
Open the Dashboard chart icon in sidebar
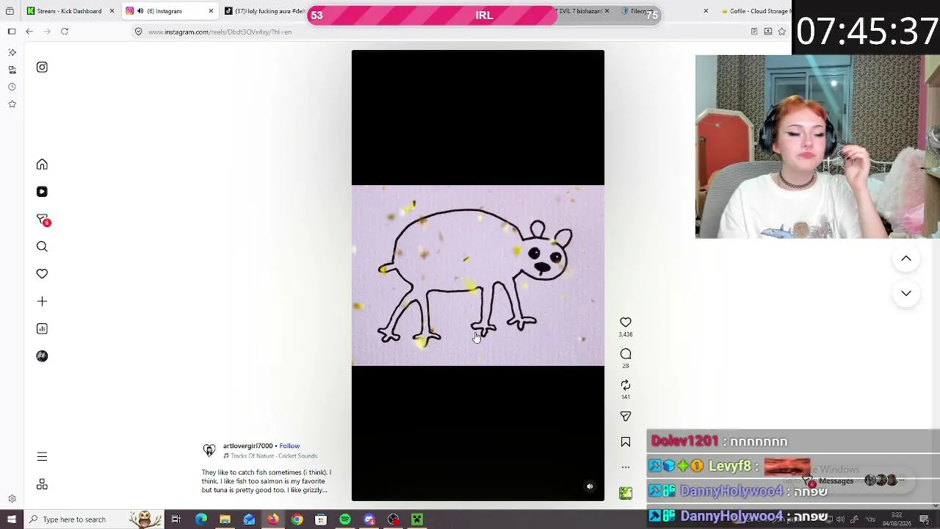(42, 328)
